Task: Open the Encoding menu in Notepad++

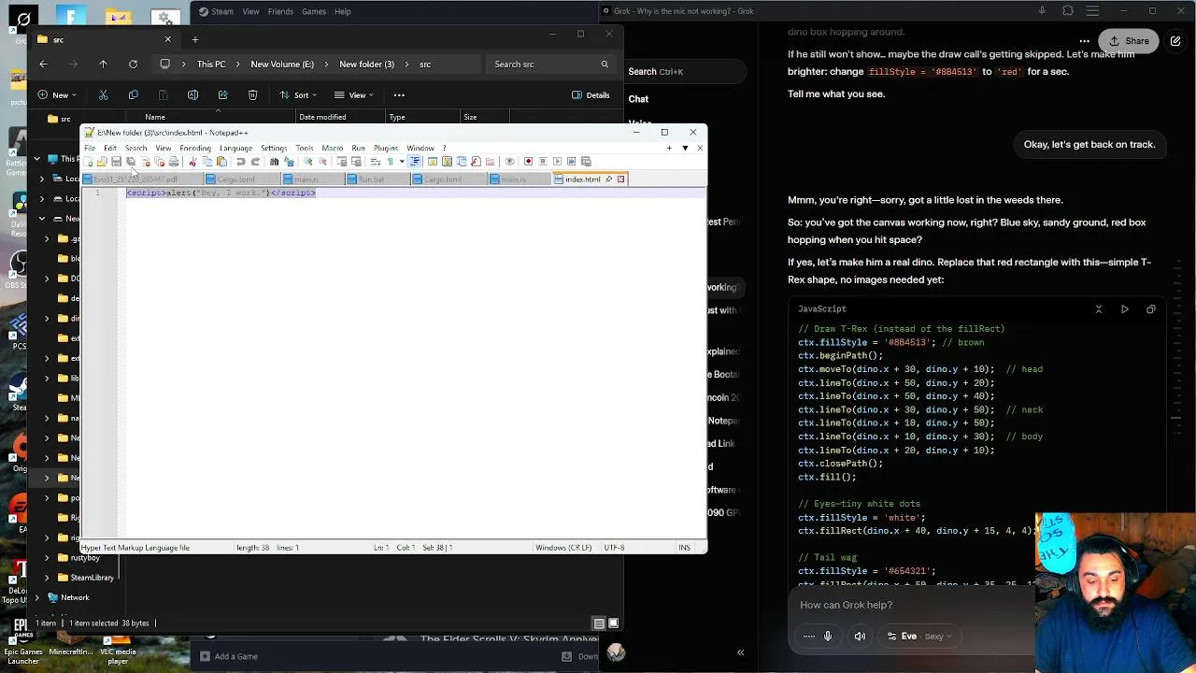Action: tap(195, 148)
